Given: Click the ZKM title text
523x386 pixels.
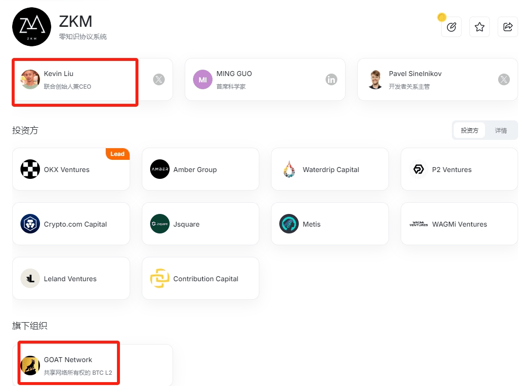Looking at the screenshot, I should (x=76, y=21).
